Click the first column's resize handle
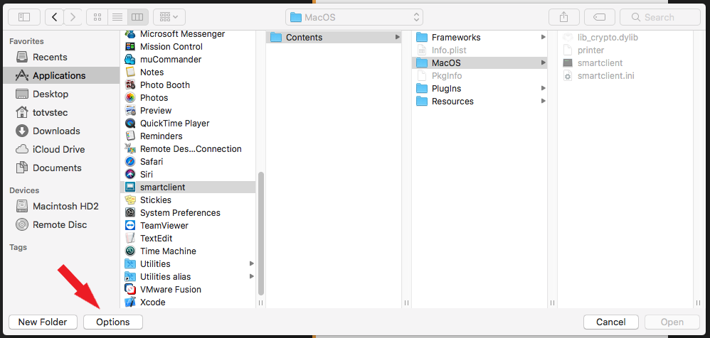The image size is (710, 338). tap(260, 302)
